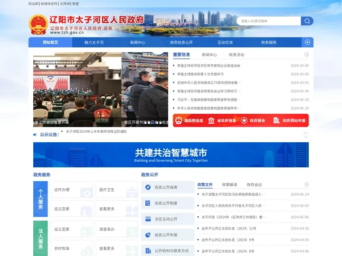Click the conference slideshow photo
This screenshot has height=256, width=342.
point(77,90)
